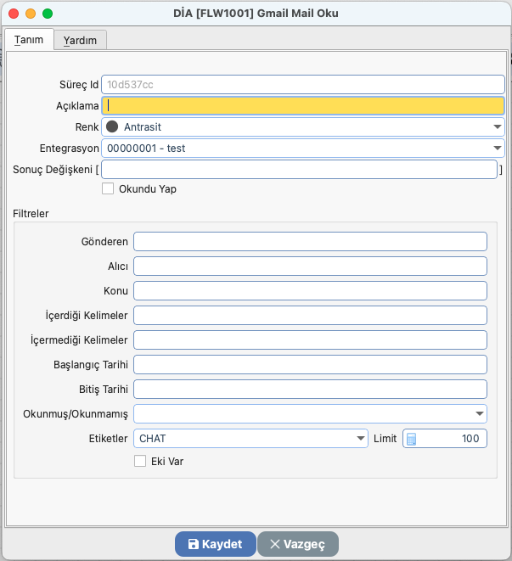Switch to the Yardım tab
The width and height of the screenshot is (512, 561).
coord(80,40)
